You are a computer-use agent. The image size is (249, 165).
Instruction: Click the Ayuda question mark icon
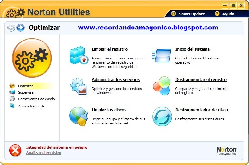217,14
